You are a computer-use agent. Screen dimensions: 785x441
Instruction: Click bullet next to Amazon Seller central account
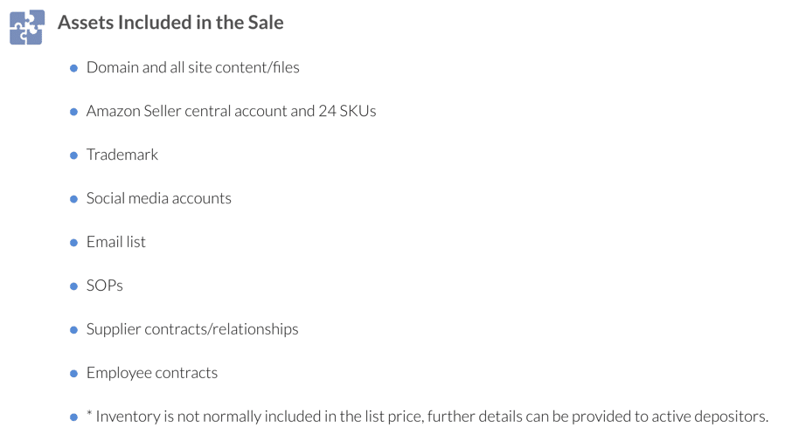[73, 112]
